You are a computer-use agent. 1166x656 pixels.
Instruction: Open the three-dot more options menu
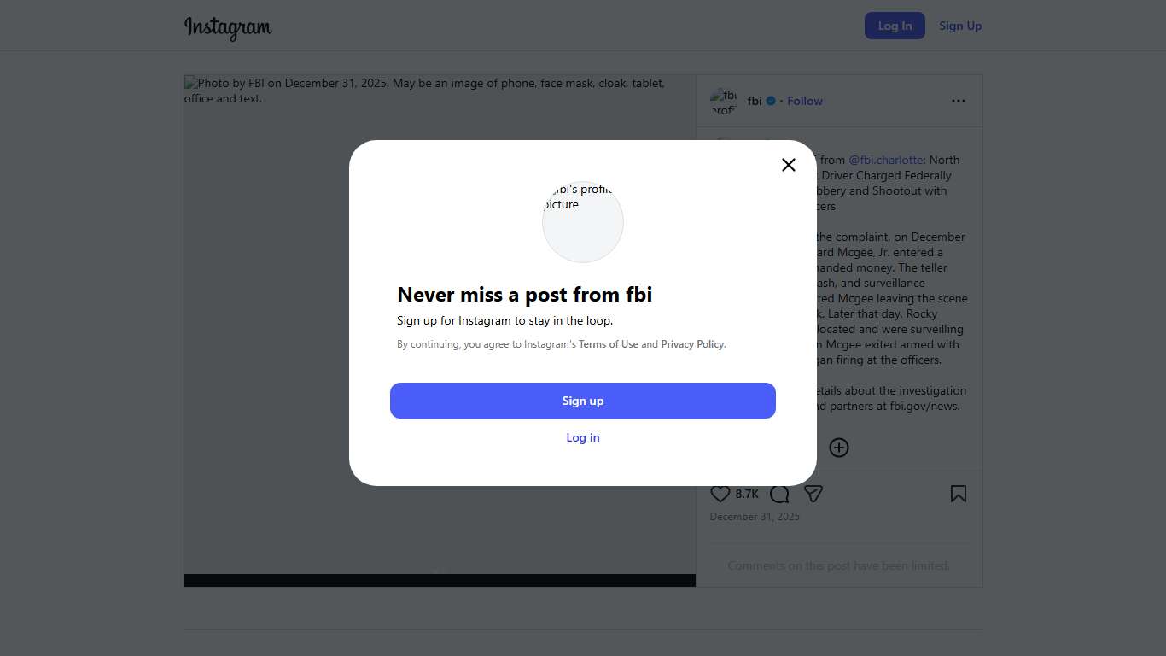point(959,101)
